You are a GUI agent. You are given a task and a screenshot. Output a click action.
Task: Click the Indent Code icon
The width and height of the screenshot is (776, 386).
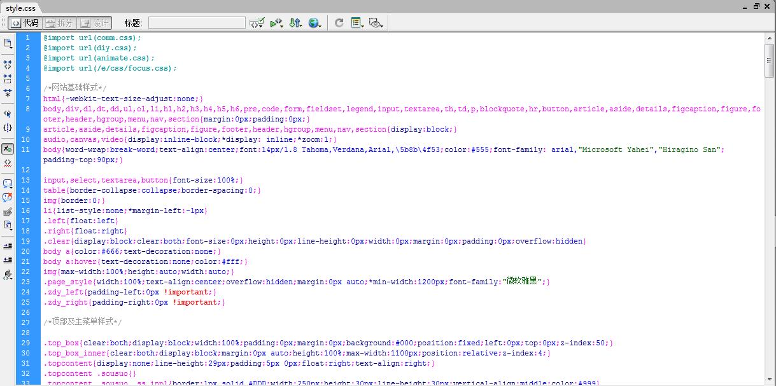[8, 246]
